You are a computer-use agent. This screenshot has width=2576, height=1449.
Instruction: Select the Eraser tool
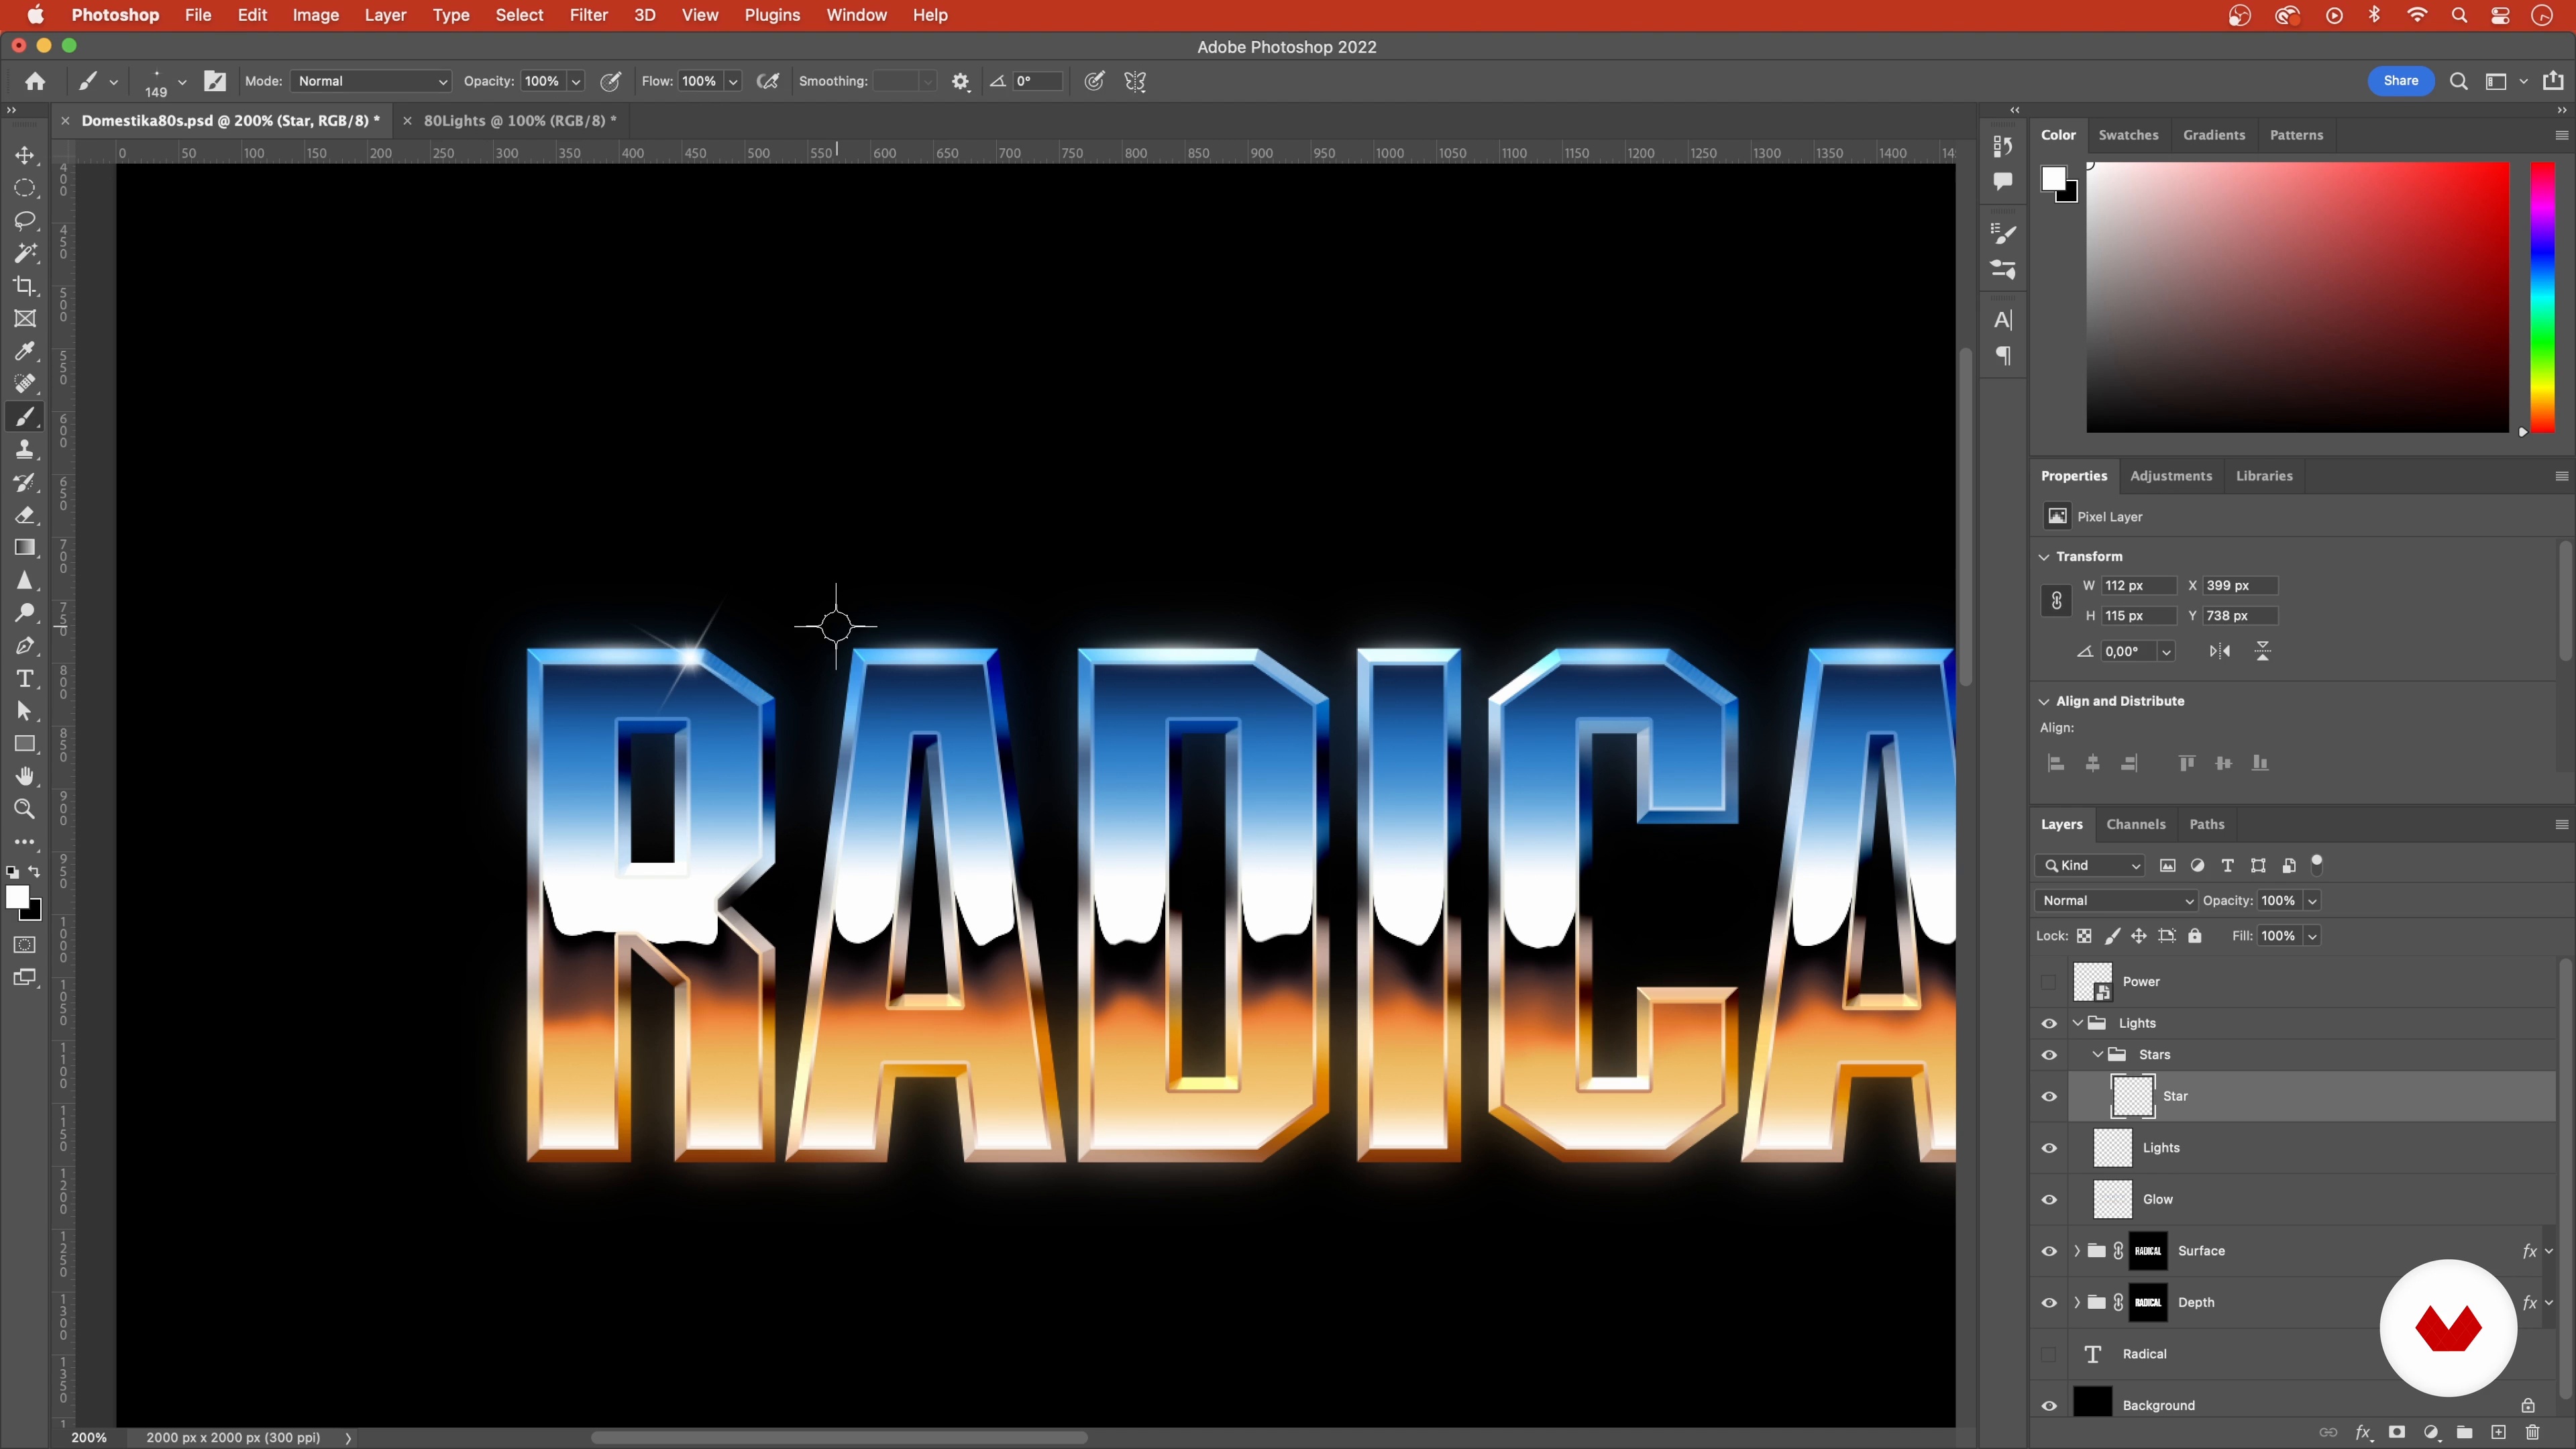coord(25,515)
